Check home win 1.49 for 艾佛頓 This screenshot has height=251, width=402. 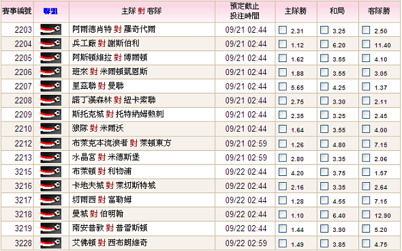click(283, 243)
